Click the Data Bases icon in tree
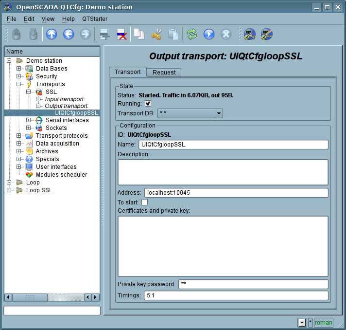This screenshot has height=330, width=346. [x=29, y=69]
